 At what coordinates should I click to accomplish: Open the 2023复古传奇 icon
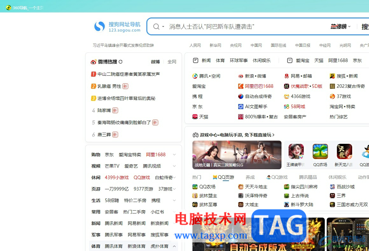[332, 86]
